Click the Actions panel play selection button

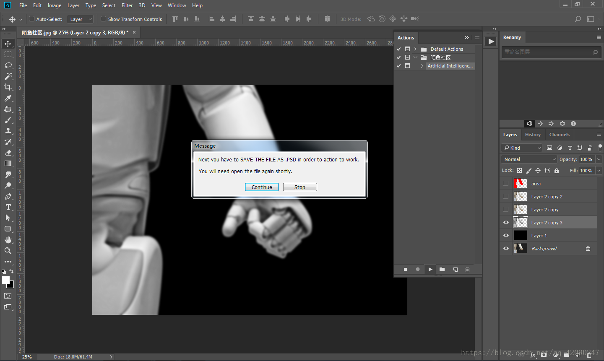click(x=430, y=270)
